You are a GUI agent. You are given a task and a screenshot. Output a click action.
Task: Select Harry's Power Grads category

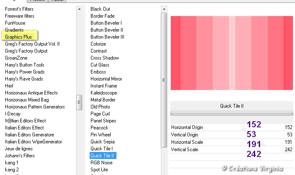tap(24, 72)
